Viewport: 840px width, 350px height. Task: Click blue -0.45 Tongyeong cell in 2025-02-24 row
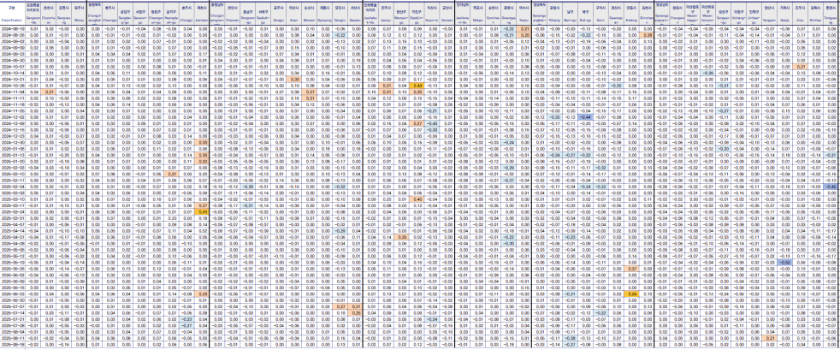tap(831, 187)
